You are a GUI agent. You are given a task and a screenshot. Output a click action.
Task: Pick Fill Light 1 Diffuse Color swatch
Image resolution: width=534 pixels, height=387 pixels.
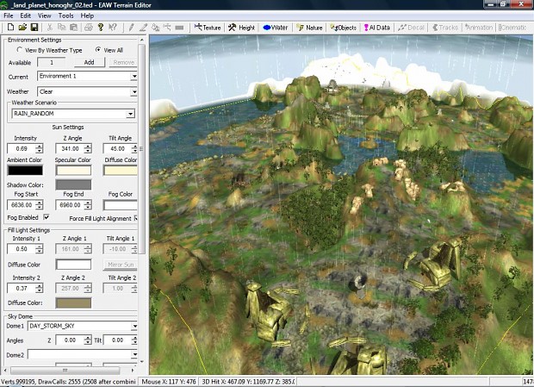click(x=73, y=265)
